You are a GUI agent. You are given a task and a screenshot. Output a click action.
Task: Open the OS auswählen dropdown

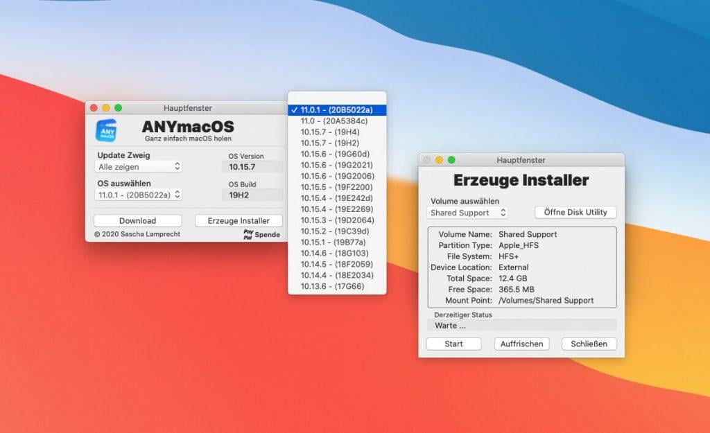(x=138, y=195)
